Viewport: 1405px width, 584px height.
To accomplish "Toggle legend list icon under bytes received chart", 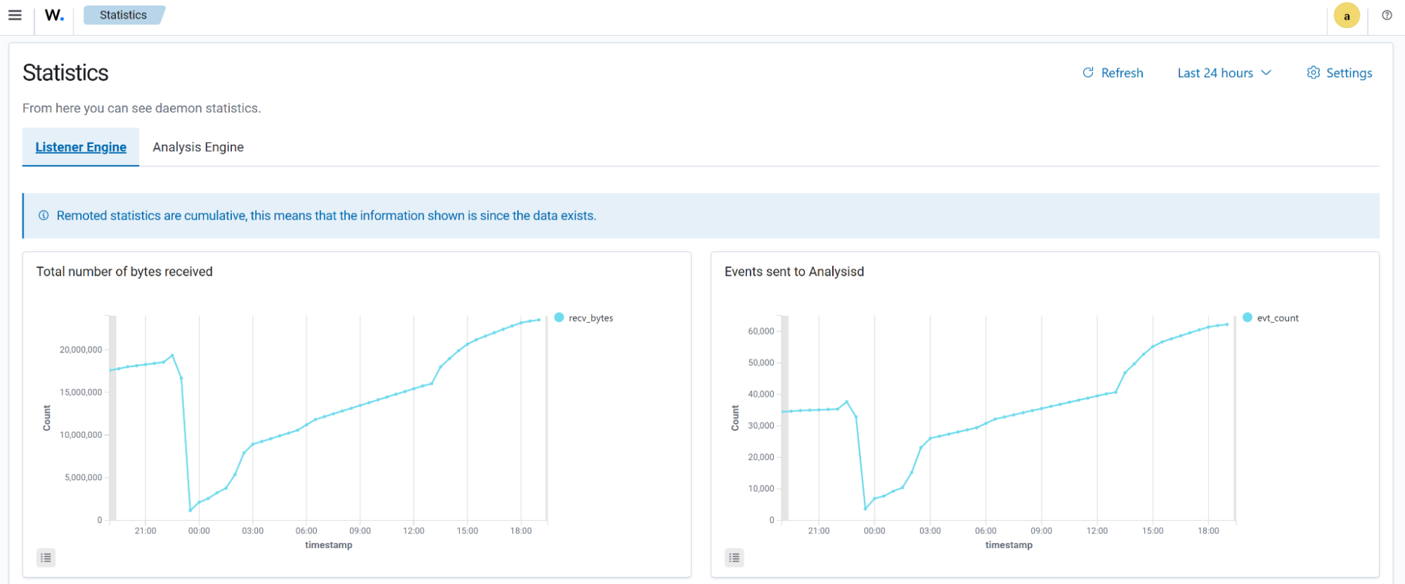I will pyautogui.click(x=46, y=557).
